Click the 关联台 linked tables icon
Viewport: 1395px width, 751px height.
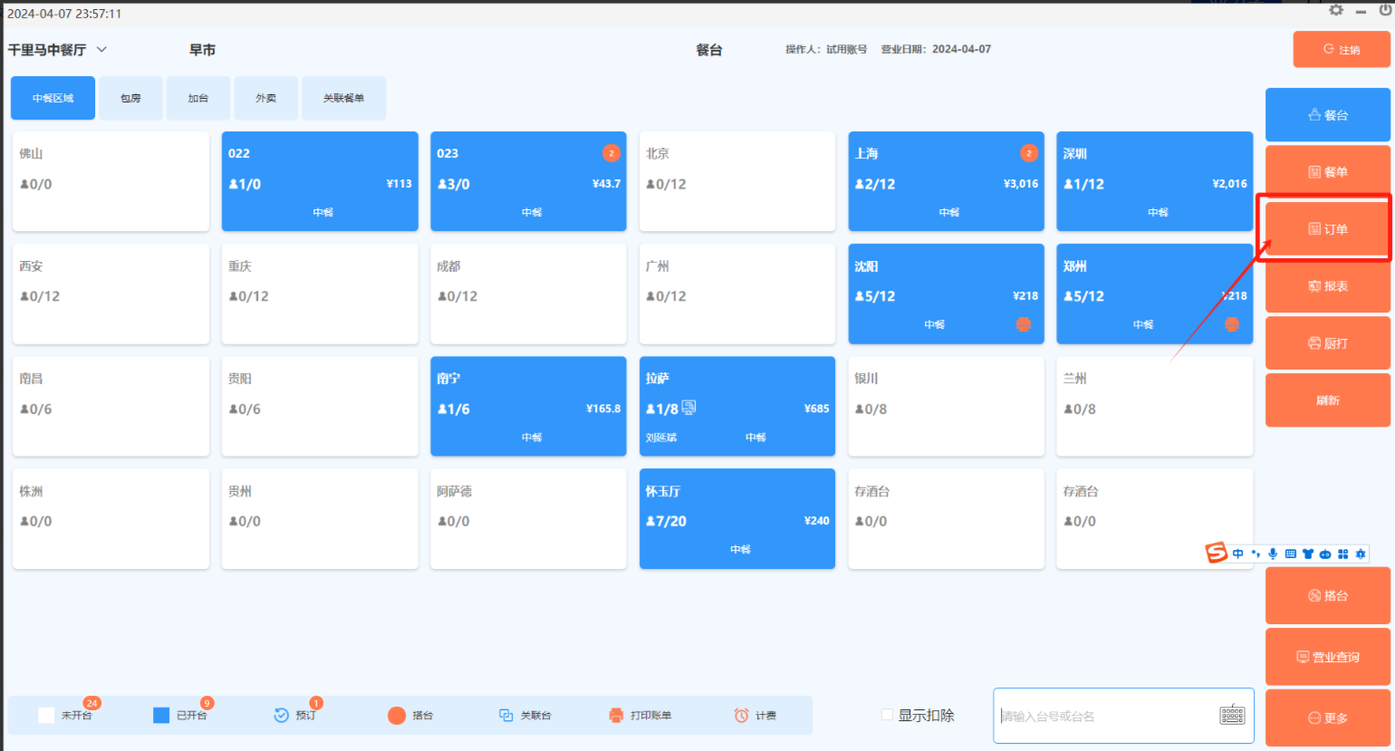(x=506, y=716)
